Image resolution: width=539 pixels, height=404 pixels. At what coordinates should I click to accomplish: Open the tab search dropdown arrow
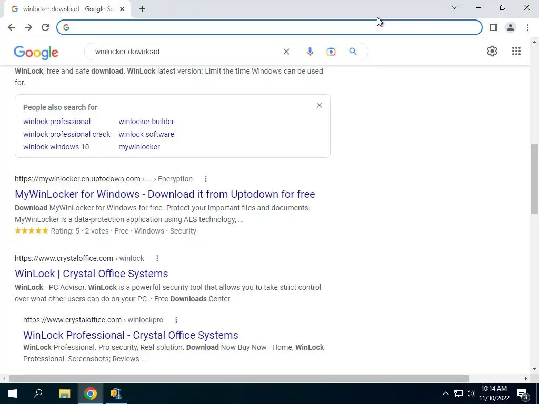click(x=454, y=7)
